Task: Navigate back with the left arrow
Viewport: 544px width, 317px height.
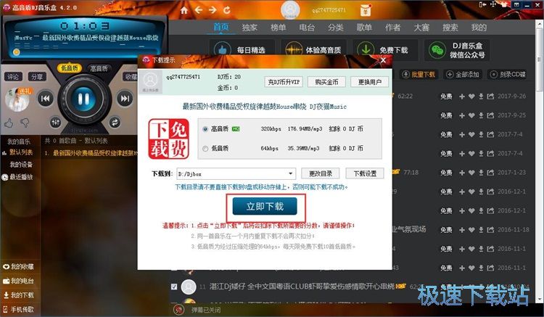Action: pos(199,10)
